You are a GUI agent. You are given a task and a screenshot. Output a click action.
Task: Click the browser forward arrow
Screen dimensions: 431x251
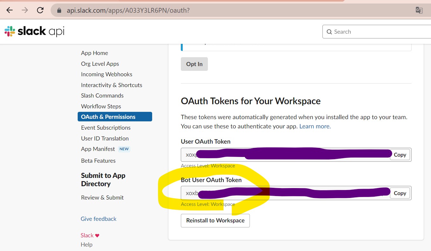click(x=25, y=10)
